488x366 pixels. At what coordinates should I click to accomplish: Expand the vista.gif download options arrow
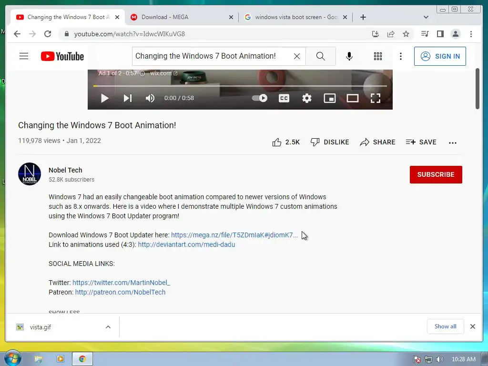[x=108, y=327]
